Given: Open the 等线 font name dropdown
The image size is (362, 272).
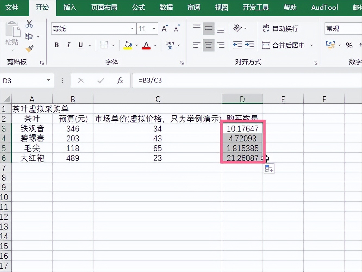Looking at the screenshot, I should coord(132,28).
